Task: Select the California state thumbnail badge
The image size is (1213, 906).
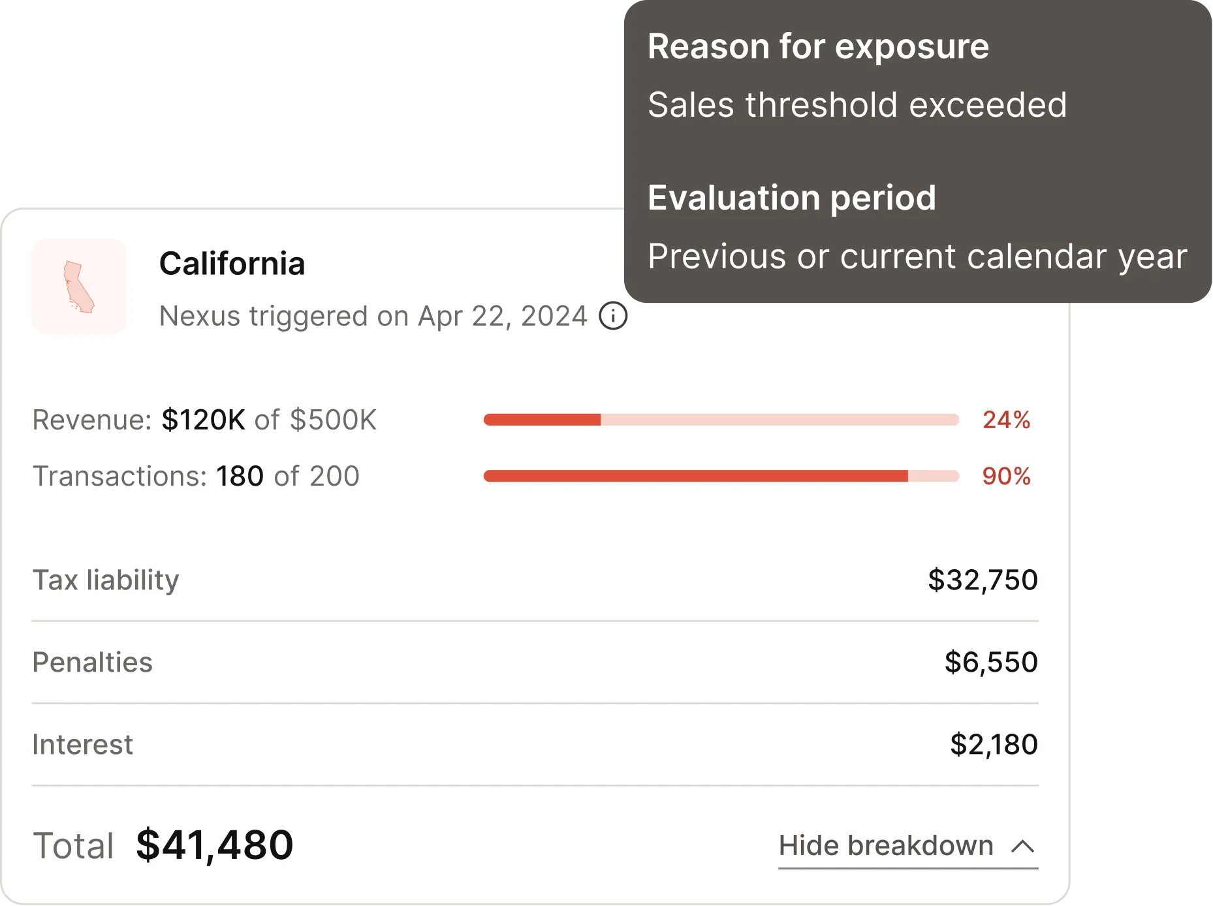Action: (x=78, y=286)
